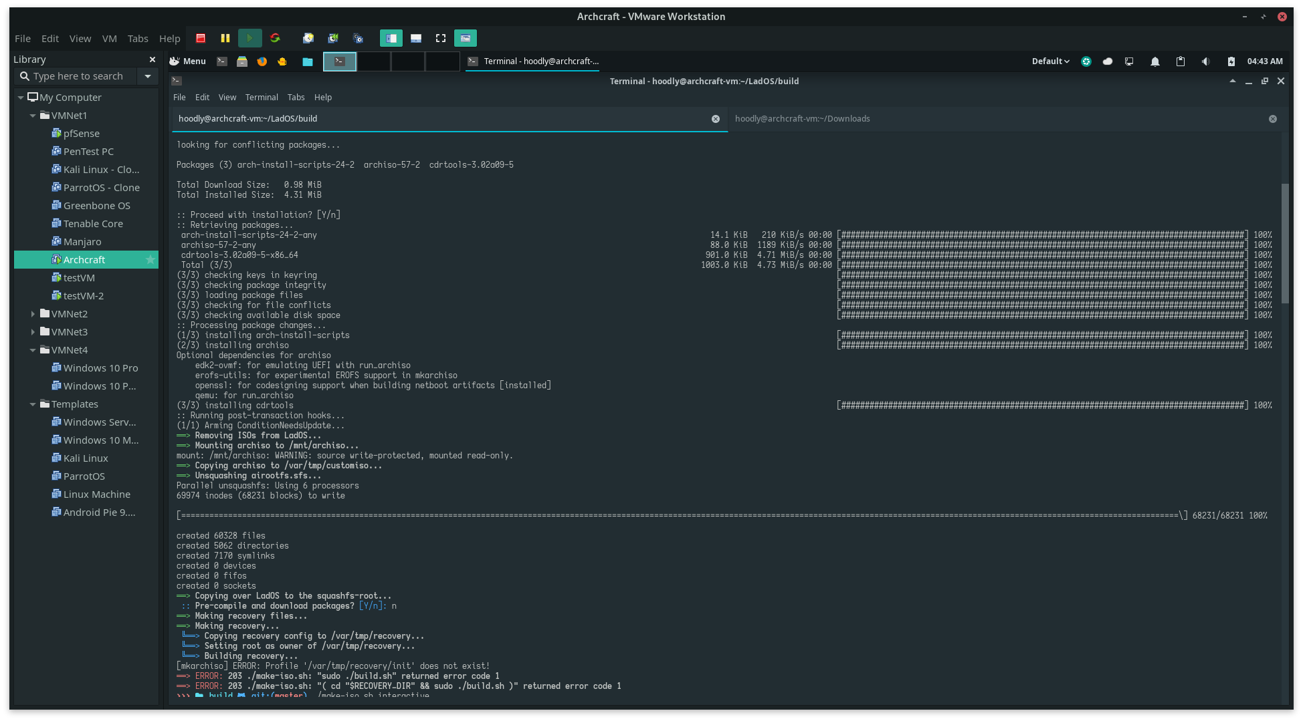The height and width of the screenshot is (721, 1303).
Task: Open the terminal's Help menu
Action: (323, 97)
